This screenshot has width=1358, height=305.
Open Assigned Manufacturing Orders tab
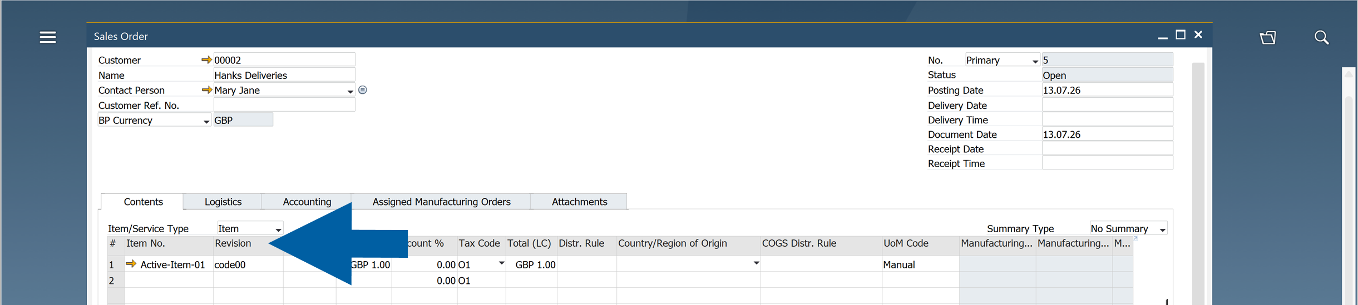click(x=441, y=202)
